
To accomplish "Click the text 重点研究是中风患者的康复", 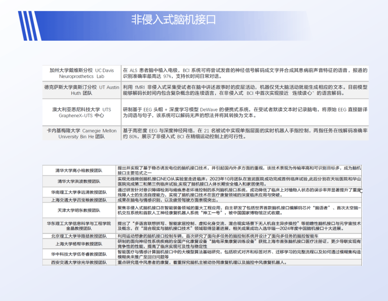I will (144, 263).
